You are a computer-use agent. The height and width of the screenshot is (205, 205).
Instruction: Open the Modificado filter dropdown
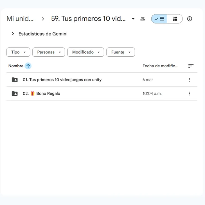[85, 52]
